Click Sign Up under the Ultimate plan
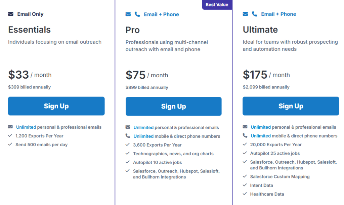 [291, 106]
